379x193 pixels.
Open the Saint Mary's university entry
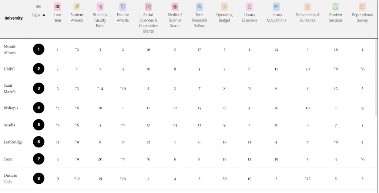tap(10, 89)
